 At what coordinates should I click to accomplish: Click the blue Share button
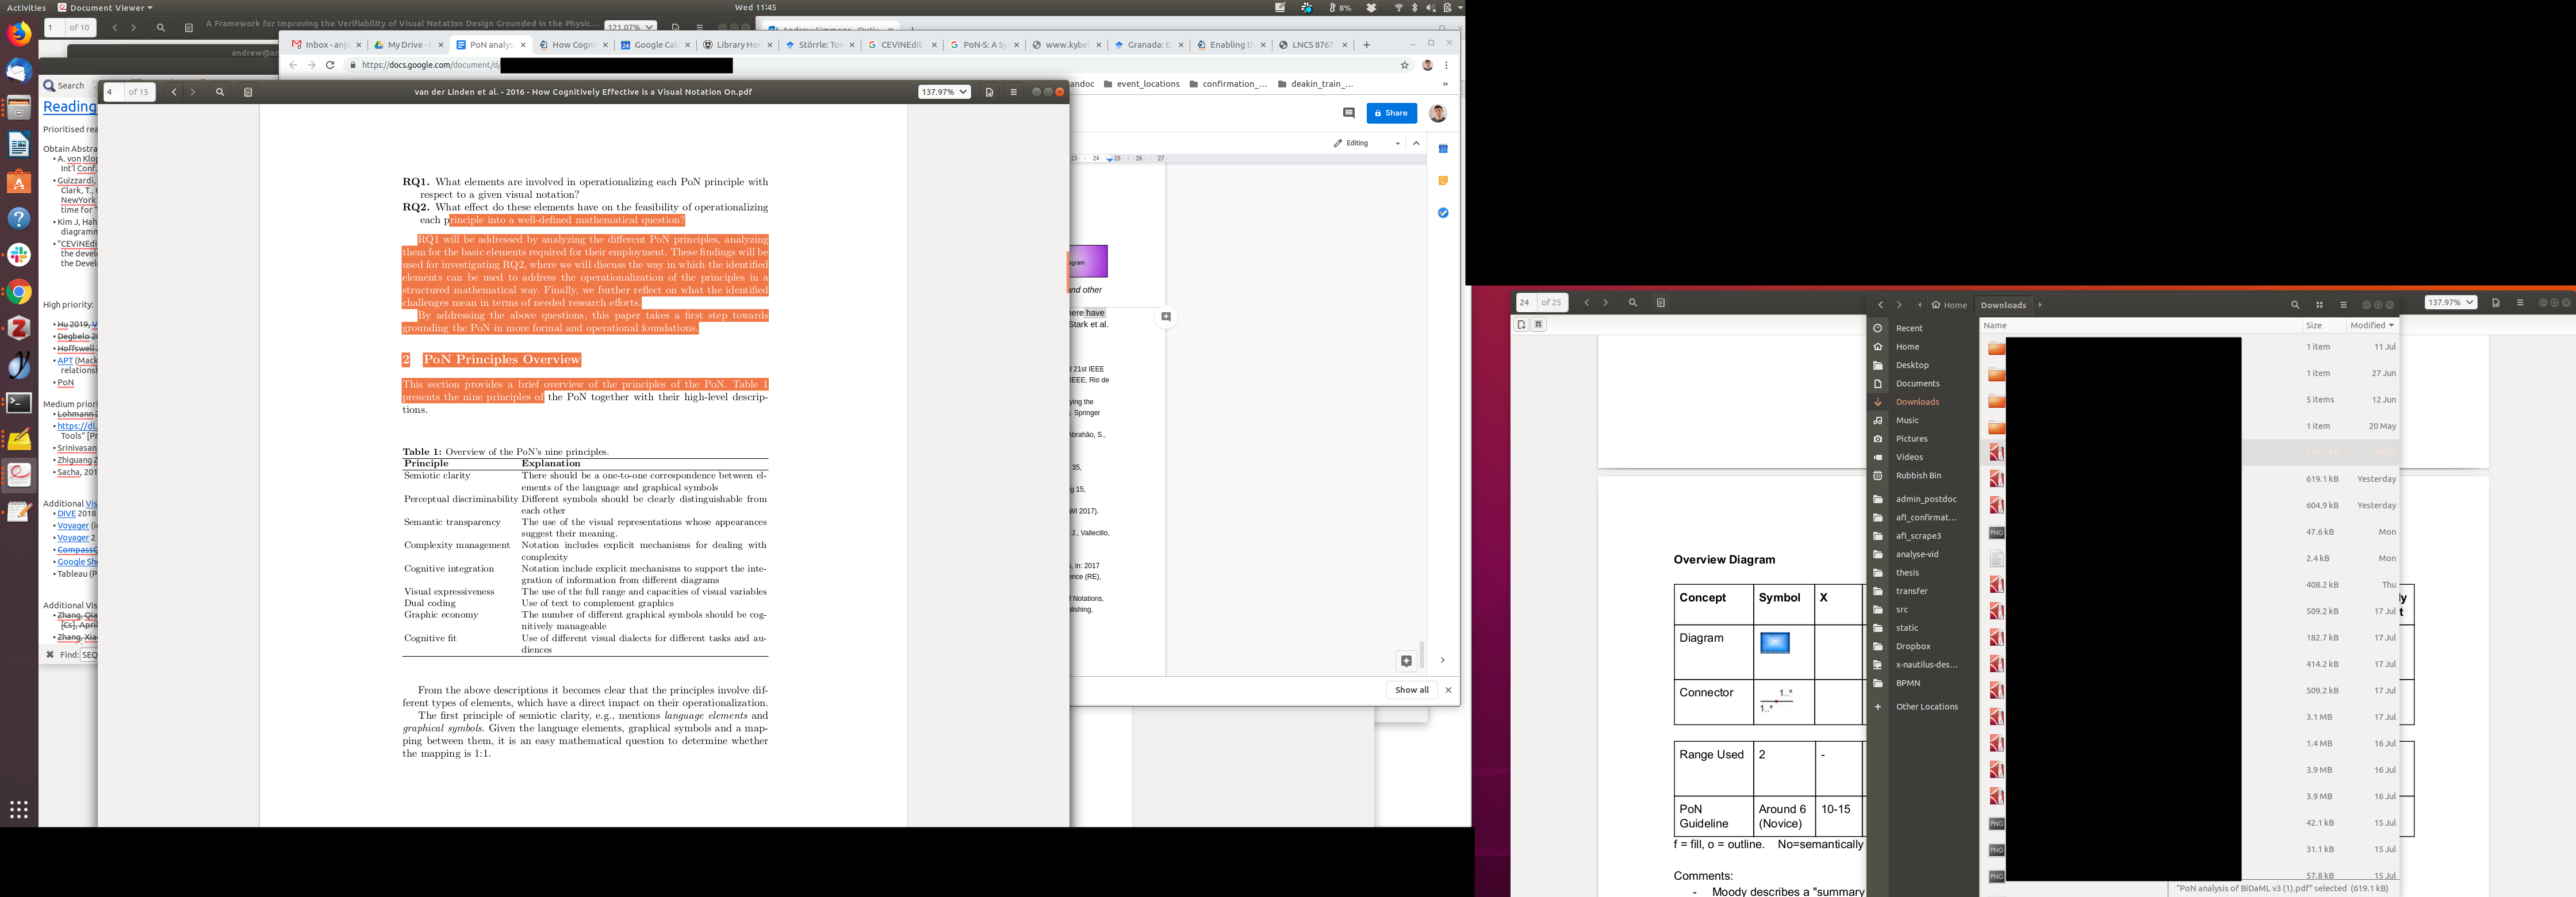[1391, 113]
